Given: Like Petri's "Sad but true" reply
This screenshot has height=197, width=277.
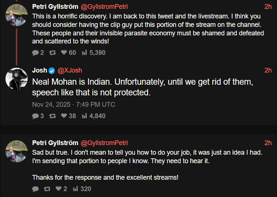Looking at the screenshot, I should point(58,189).
